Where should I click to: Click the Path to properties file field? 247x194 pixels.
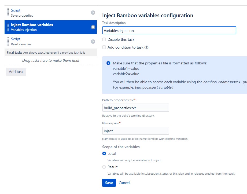tap(135, 108)
